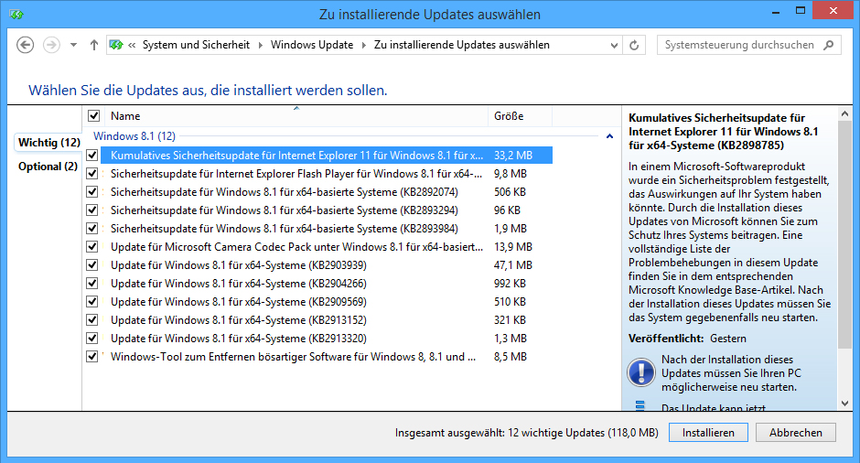Select Windows-Tool zum Entfernen bösartiger Software row
The image size is (860, 463).
(327, 357)
